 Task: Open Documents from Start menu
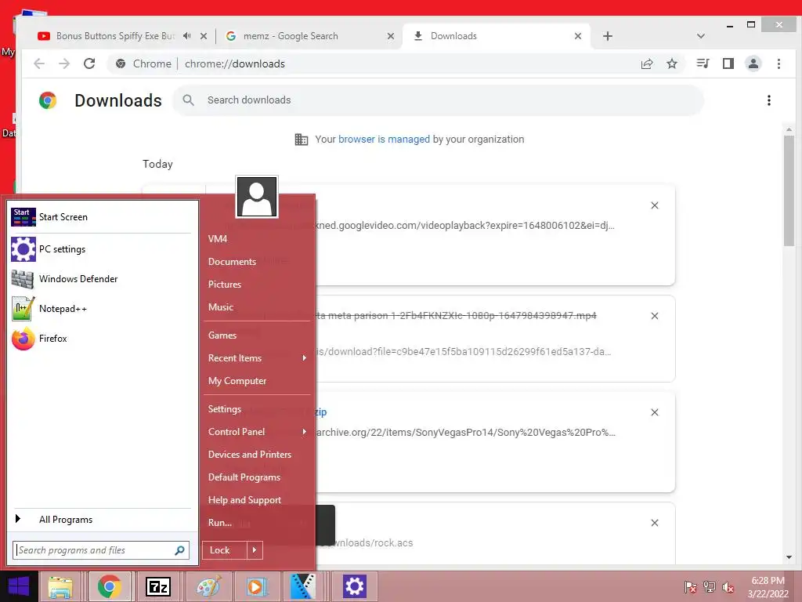(x=232, y=262)
